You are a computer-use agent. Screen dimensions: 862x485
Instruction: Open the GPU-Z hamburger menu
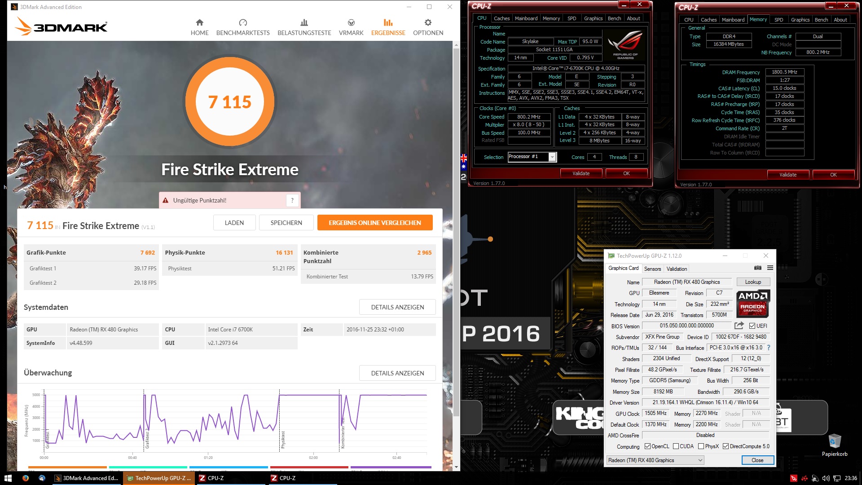[770, 268]
